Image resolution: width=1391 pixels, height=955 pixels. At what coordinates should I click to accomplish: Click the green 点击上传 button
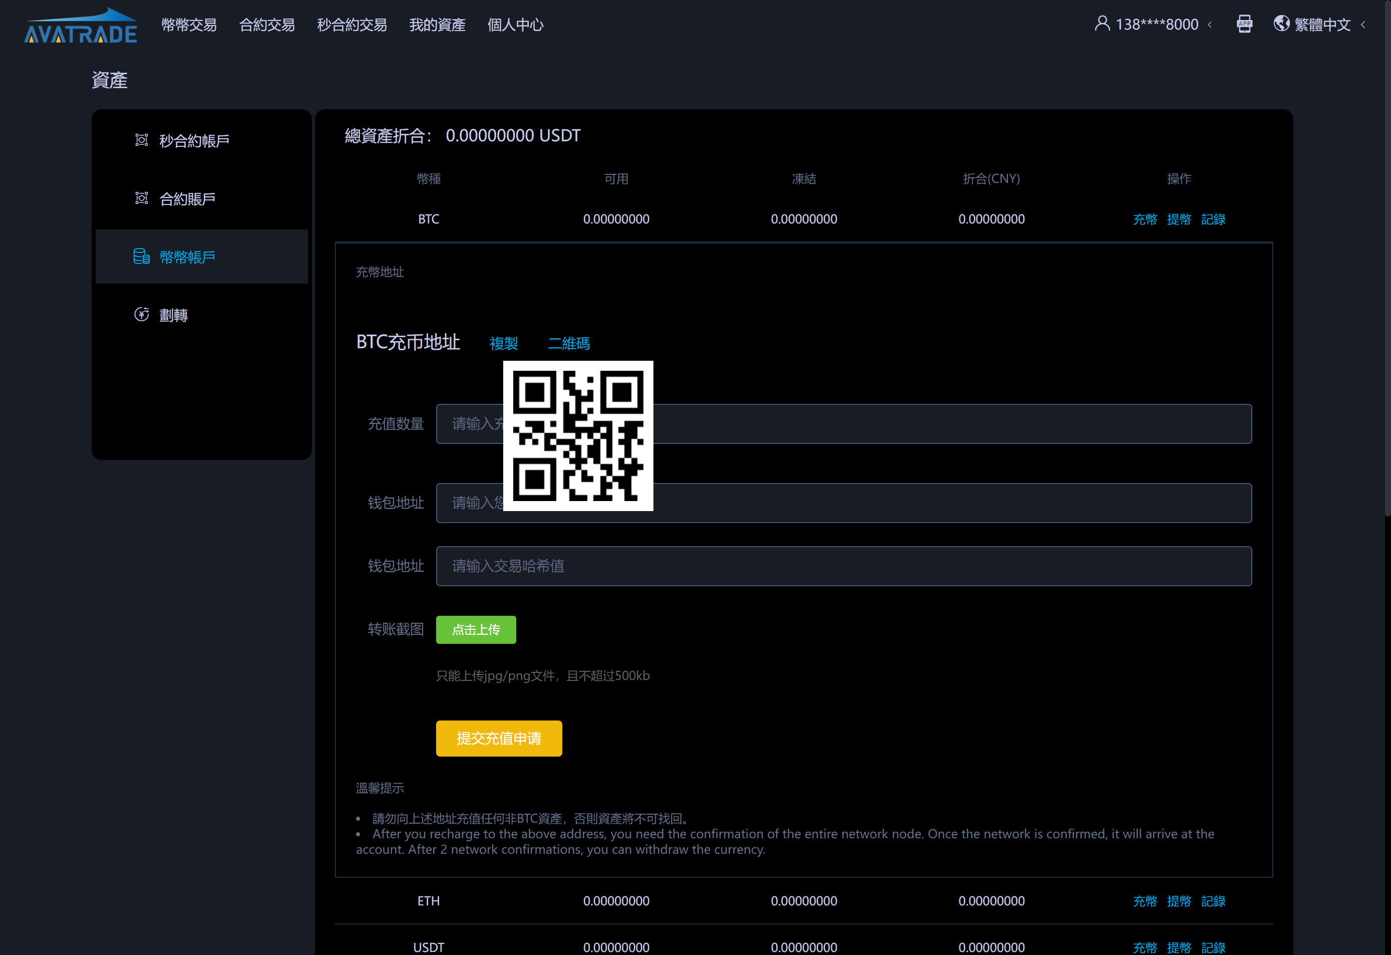476,630
